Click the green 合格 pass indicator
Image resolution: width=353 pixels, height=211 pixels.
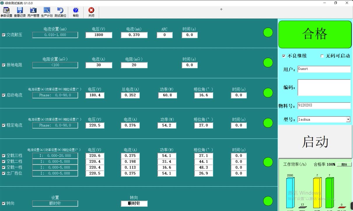(x=315, y=34)
